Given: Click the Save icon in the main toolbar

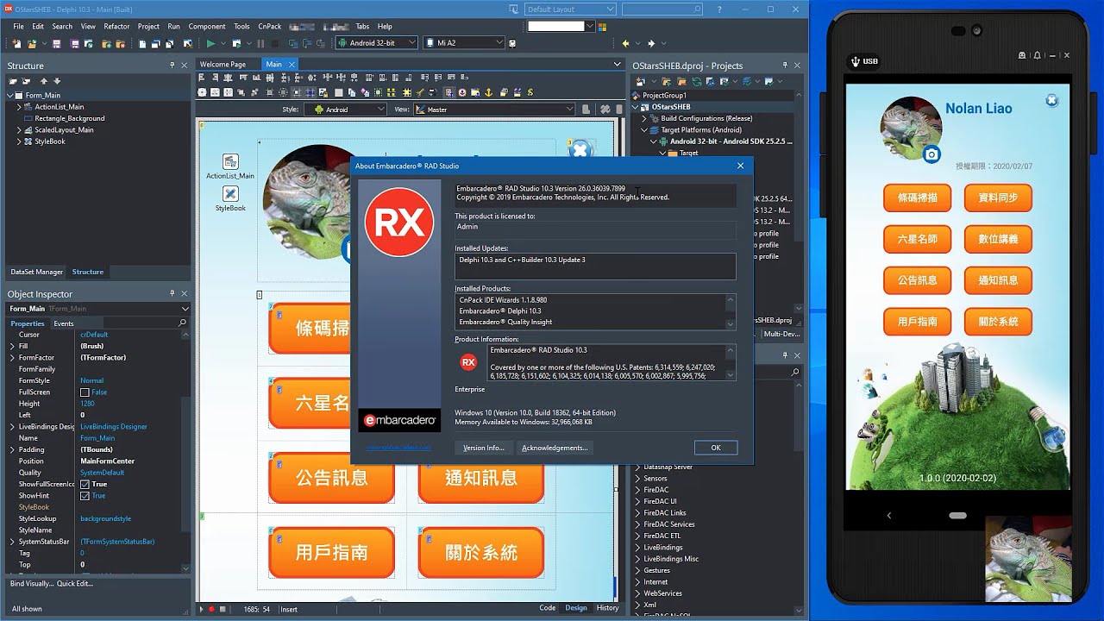Looking at the screenshot, I should [x=56, y=43].
